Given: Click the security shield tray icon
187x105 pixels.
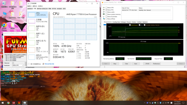Looking at the screenshot, I should click(x=155, y=103).
